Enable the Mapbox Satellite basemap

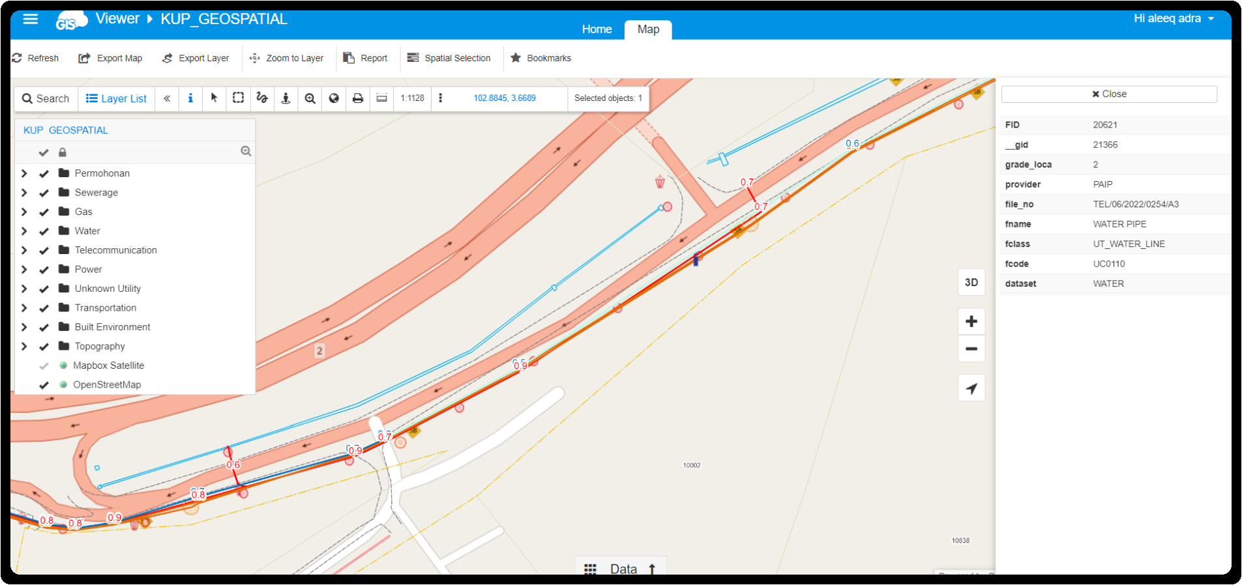(44, 365)
